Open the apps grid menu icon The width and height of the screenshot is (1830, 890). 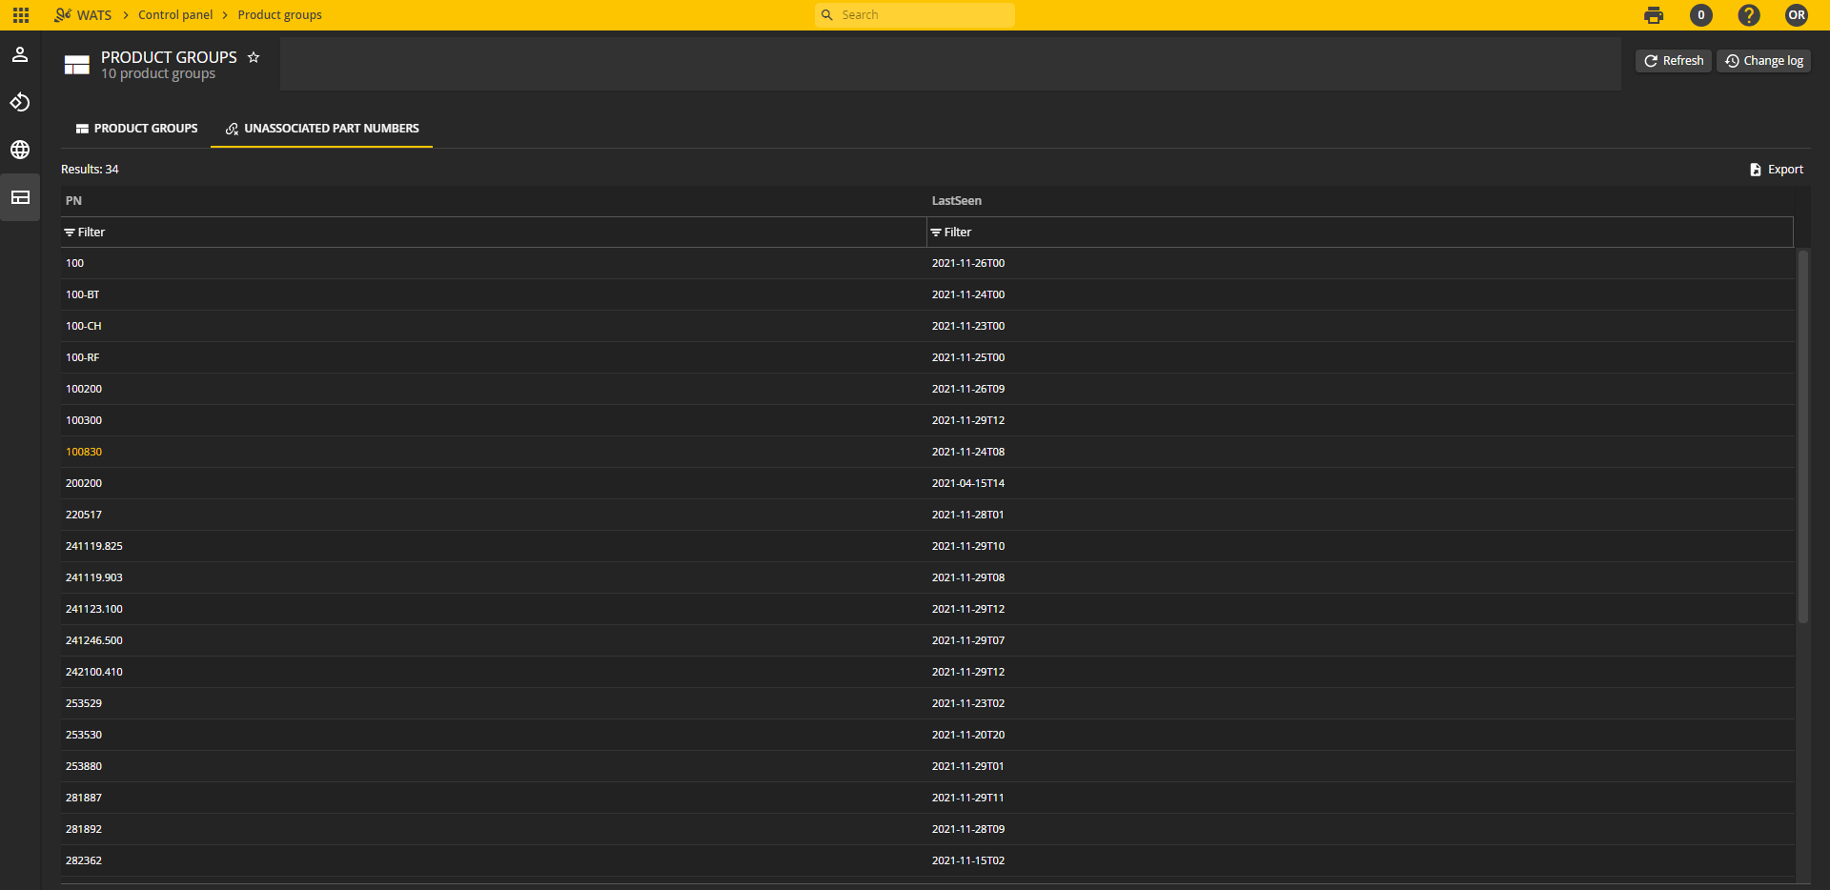pos(21,15)
